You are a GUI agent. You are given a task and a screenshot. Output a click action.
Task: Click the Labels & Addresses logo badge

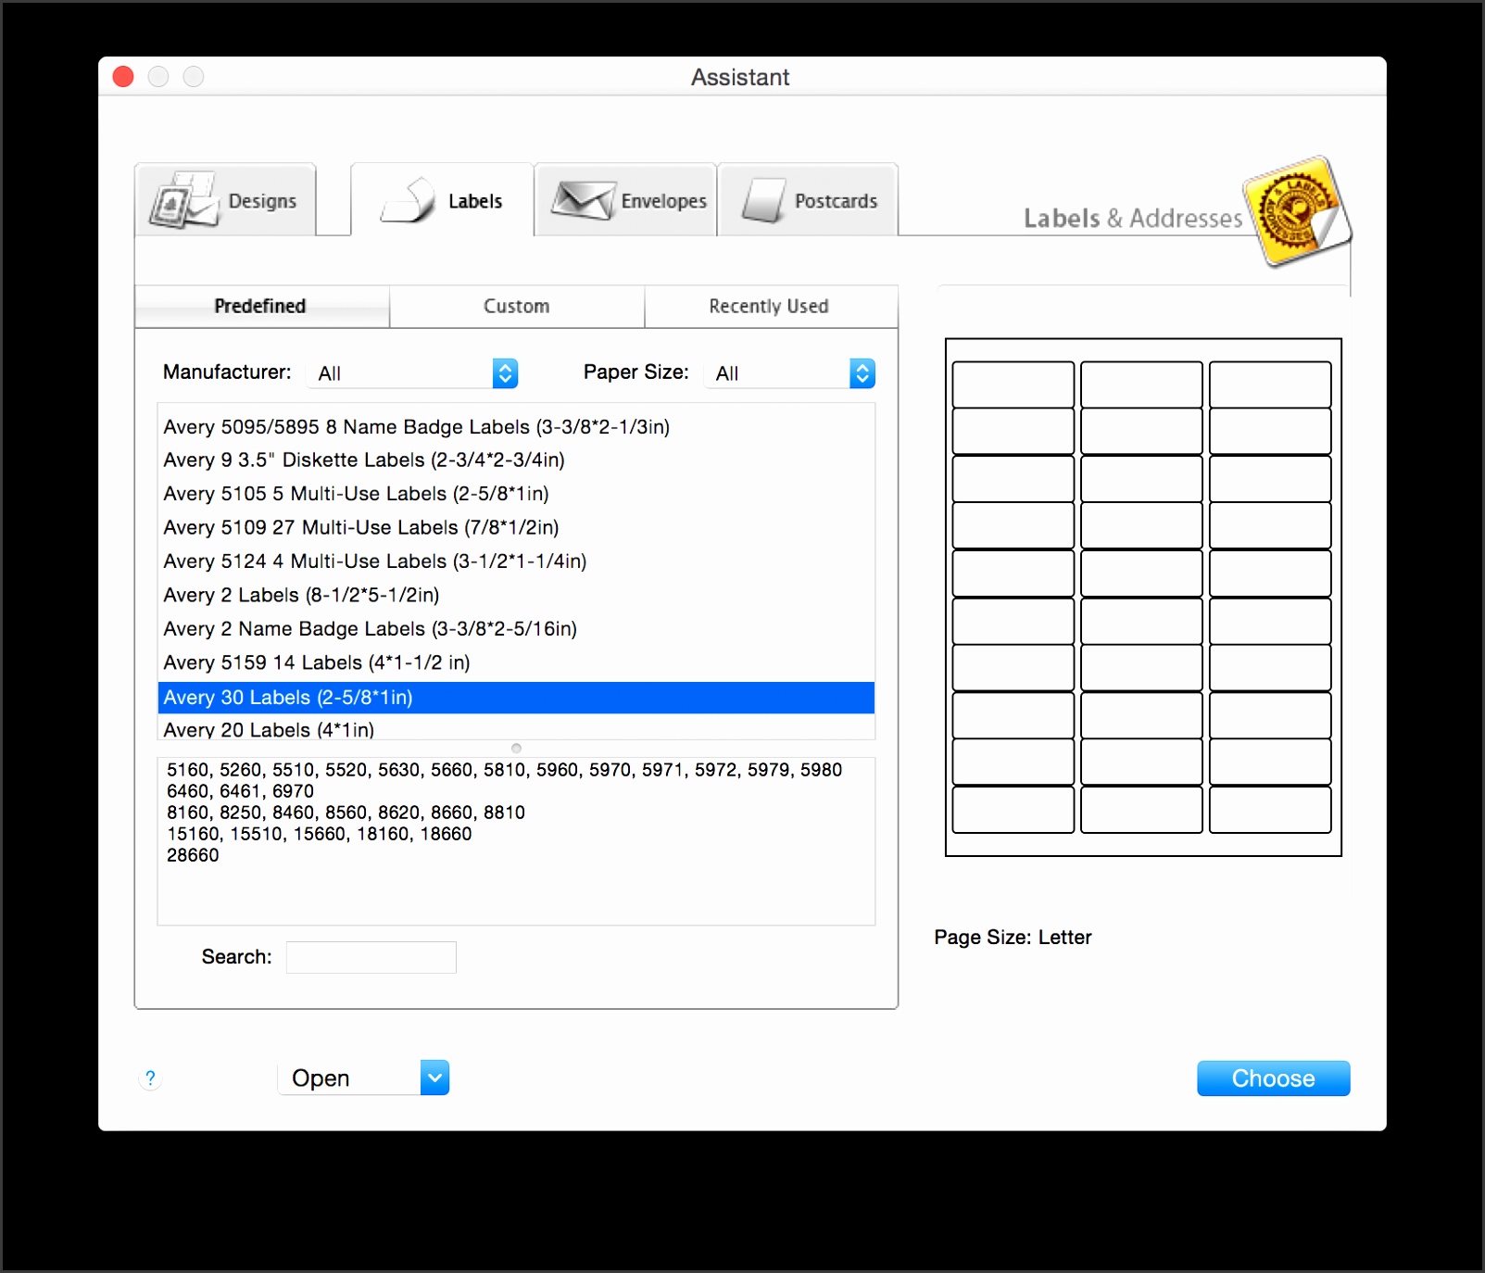point(1297,212)
